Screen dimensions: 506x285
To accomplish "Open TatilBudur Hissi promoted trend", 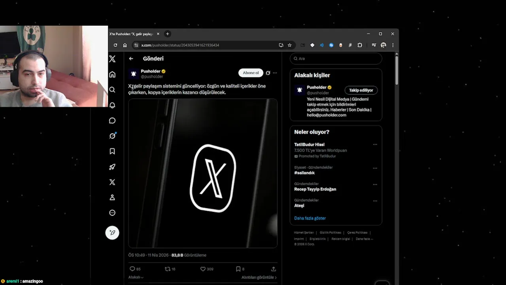I will [309, 145].
